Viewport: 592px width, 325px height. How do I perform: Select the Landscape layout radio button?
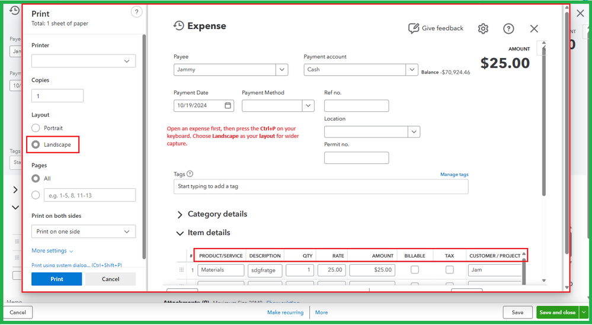36,145
